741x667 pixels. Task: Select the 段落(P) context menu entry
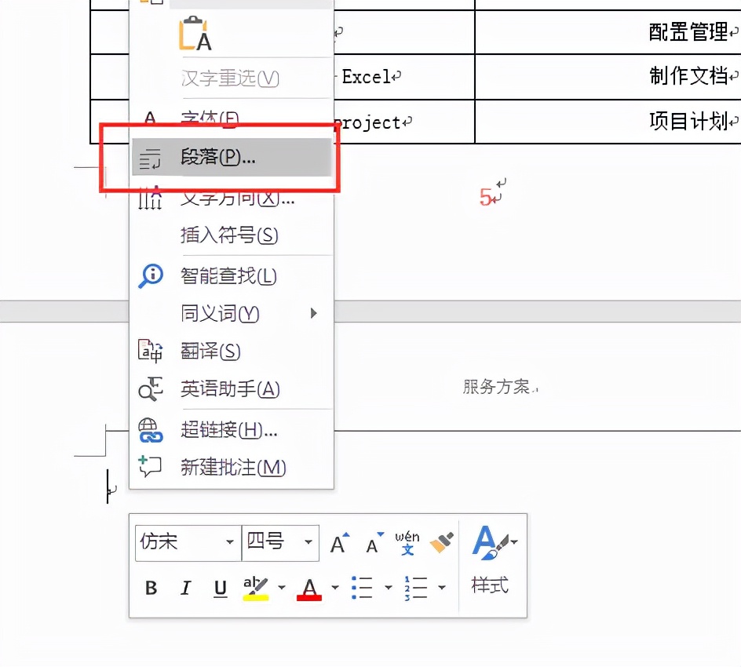coord(216,157)
